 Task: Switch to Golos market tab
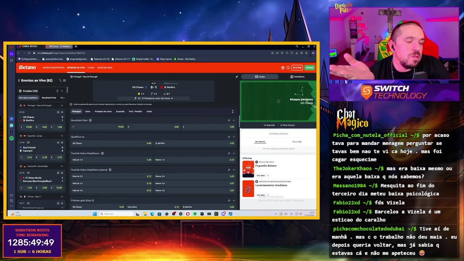[88, 112]
